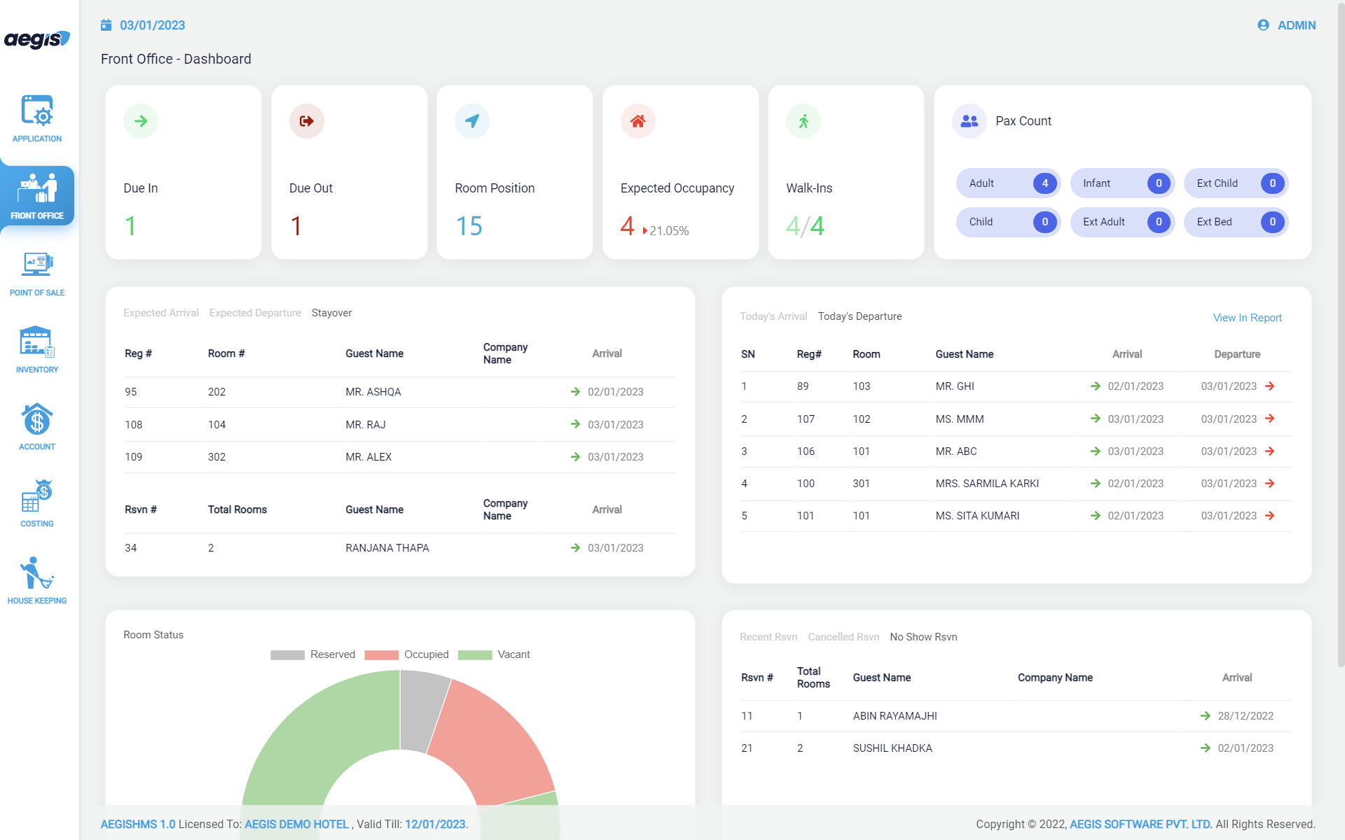Toggle Occupied legend in Room Status chart
This screenshot has width=1345, height=840.
click(x=407, y=654)
